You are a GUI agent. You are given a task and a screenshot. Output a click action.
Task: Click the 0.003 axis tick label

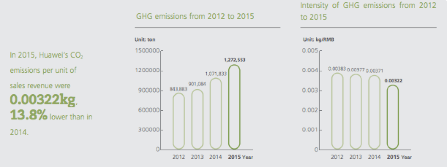[310, 91]
